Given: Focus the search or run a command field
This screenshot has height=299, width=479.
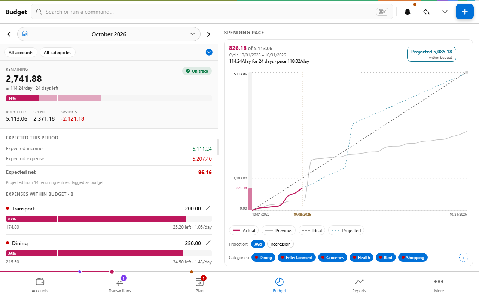Looking at the screenshot, I should [212, 12].
